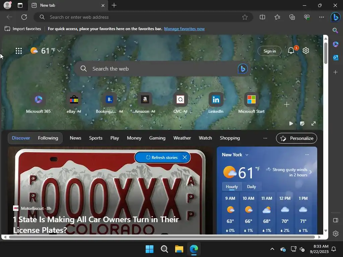Play the background video
Viewport: 343px width, 257px height.
click(291, 123)
